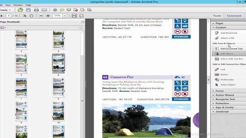This screenshot has height=138, width=246.
Task: Go to next page with down arrow
Action: coord(2,16)
